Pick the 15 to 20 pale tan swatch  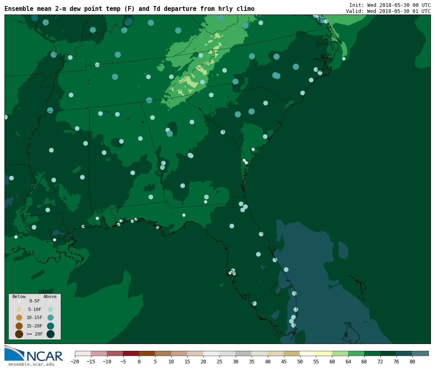point(196,353)
